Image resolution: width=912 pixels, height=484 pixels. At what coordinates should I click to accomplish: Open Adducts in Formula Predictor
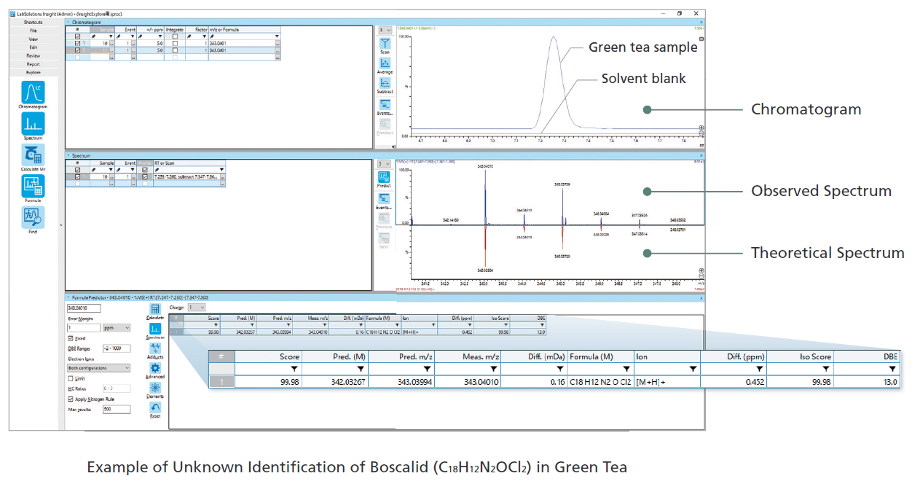[x=155, y=349]
